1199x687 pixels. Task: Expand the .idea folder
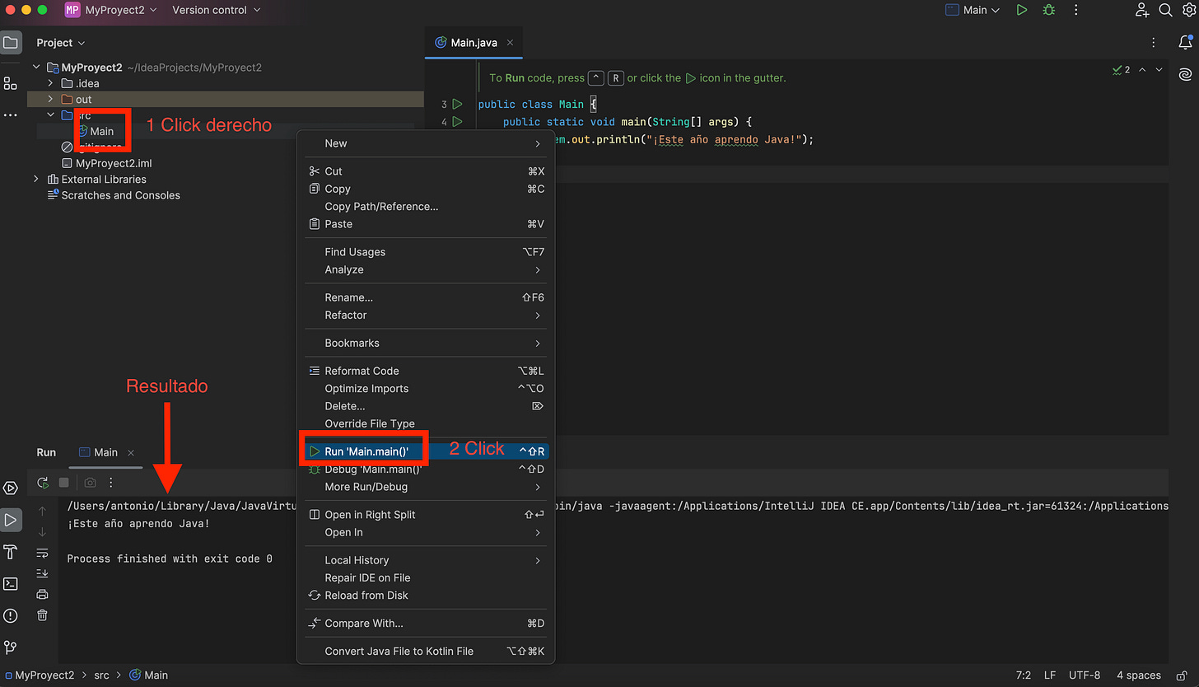[50, 83]
